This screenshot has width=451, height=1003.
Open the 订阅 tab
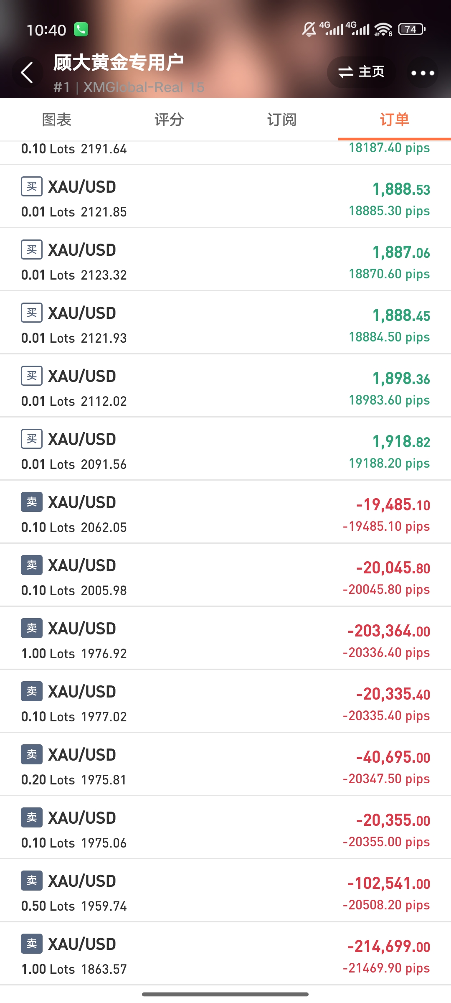pyautogui.click(x=282, y=120)
